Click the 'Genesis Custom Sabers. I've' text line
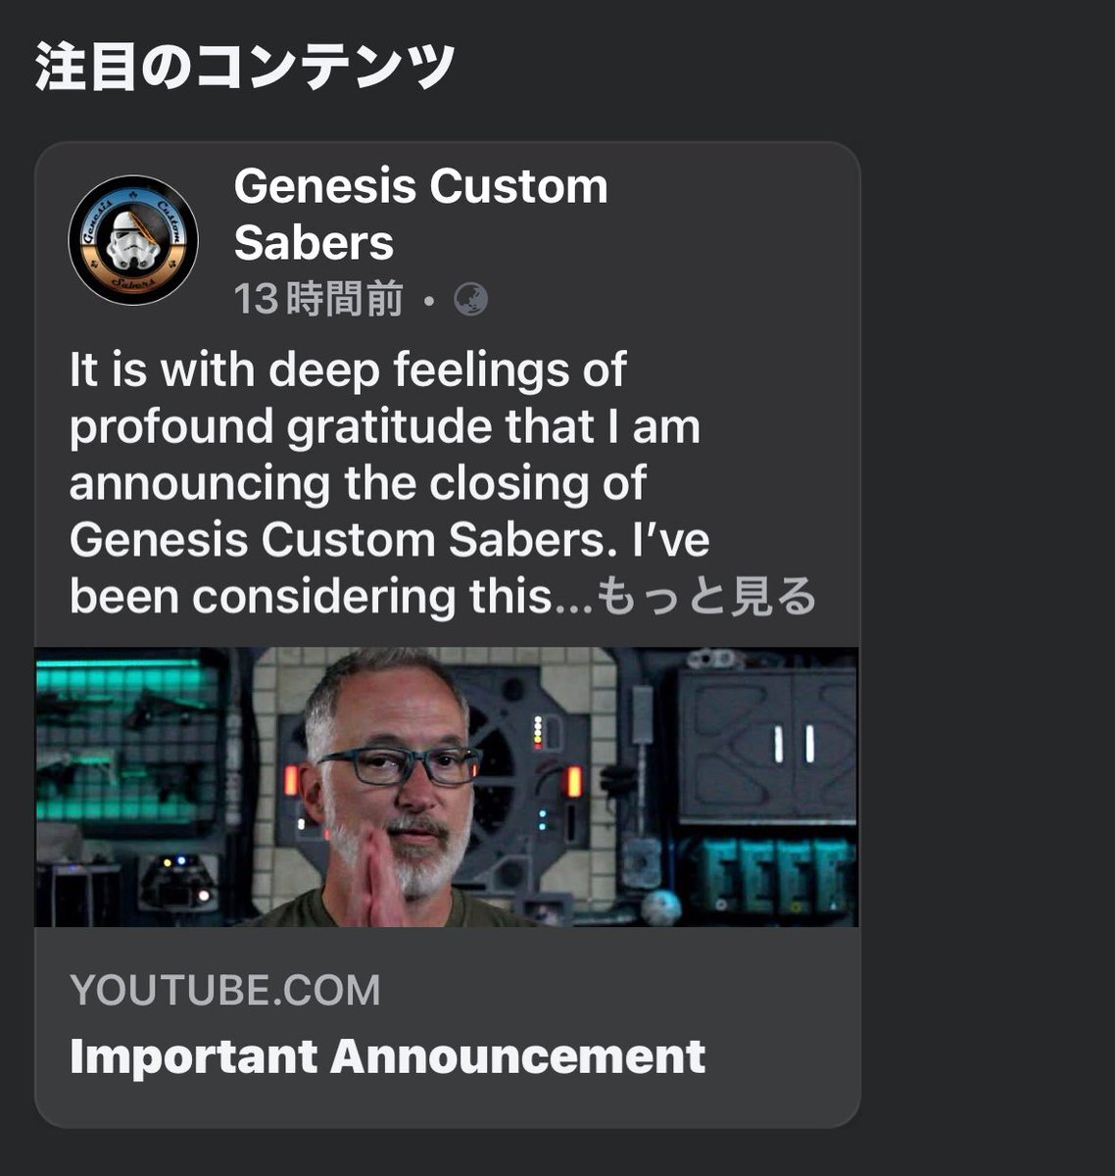 pos(390,540)
